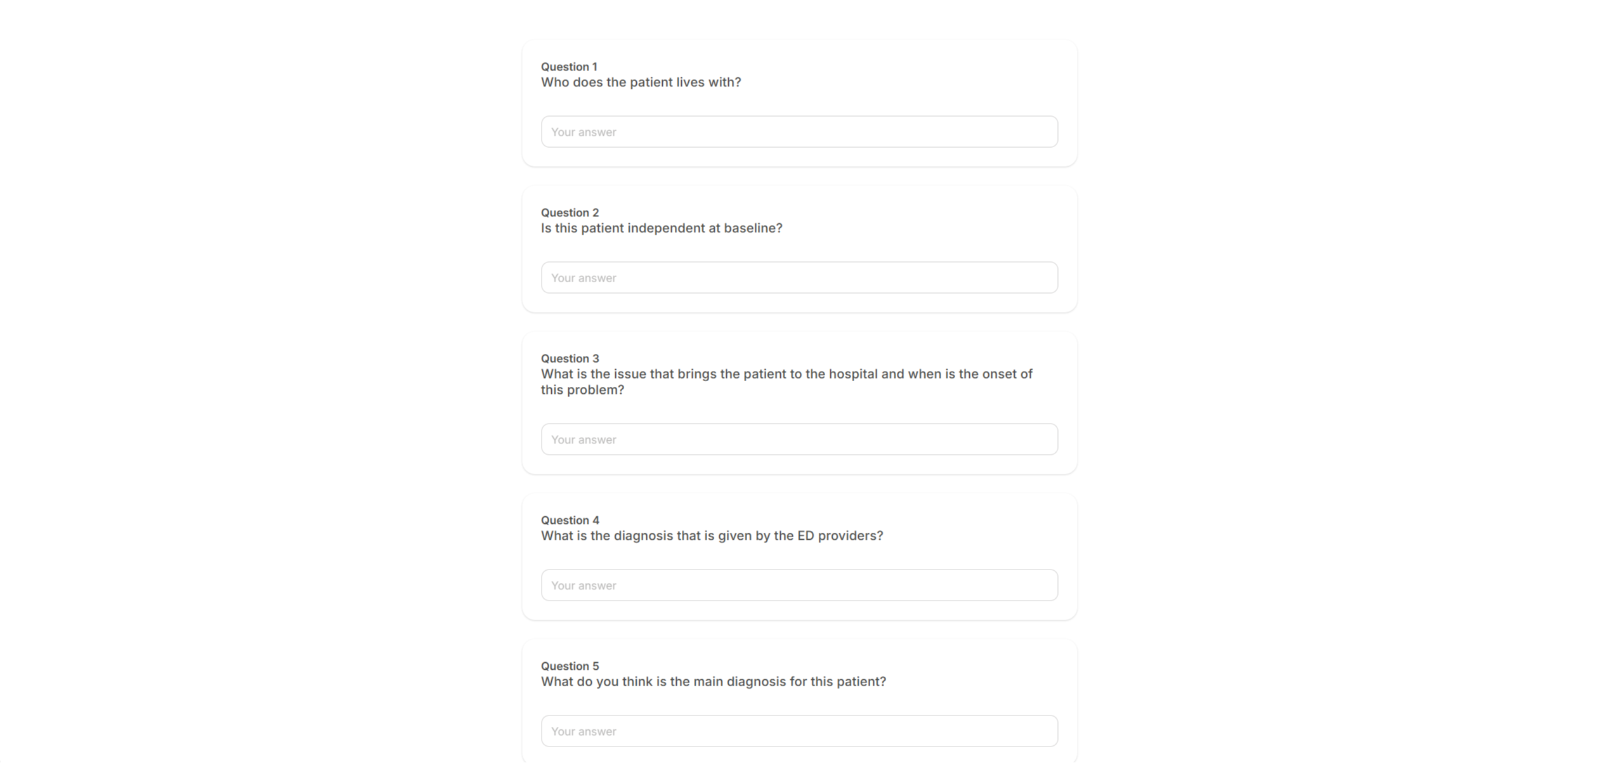Screen dimensions: 1599x763
Task: Click the 'Question 5' heading label
Action: 570,666
